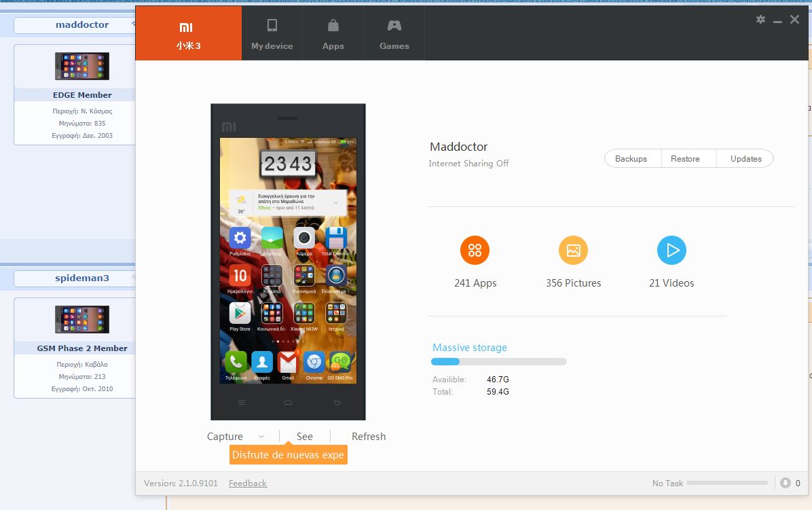The width and height of the screenshot is (812, 510).
Task: Click the Backups button
Action: (x=631, y=159)
